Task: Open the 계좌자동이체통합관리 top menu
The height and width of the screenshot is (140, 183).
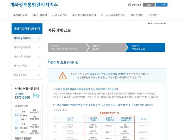Action: click(84, 15)
